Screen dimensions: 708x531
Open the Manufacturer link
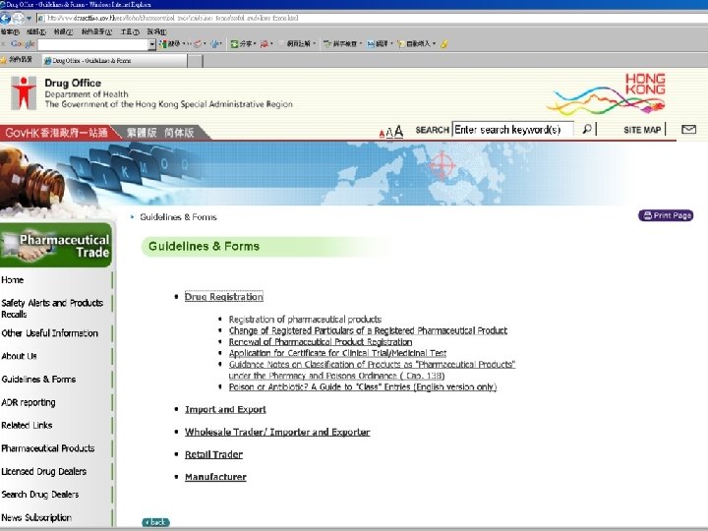[x=215, y=477]
